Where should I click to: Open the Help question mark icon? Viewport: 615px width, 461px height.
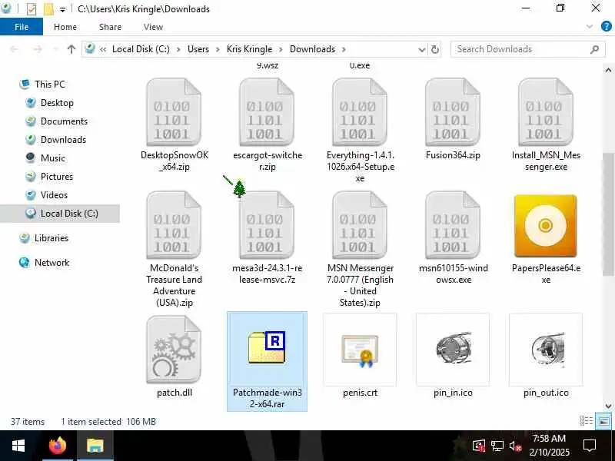606,27
